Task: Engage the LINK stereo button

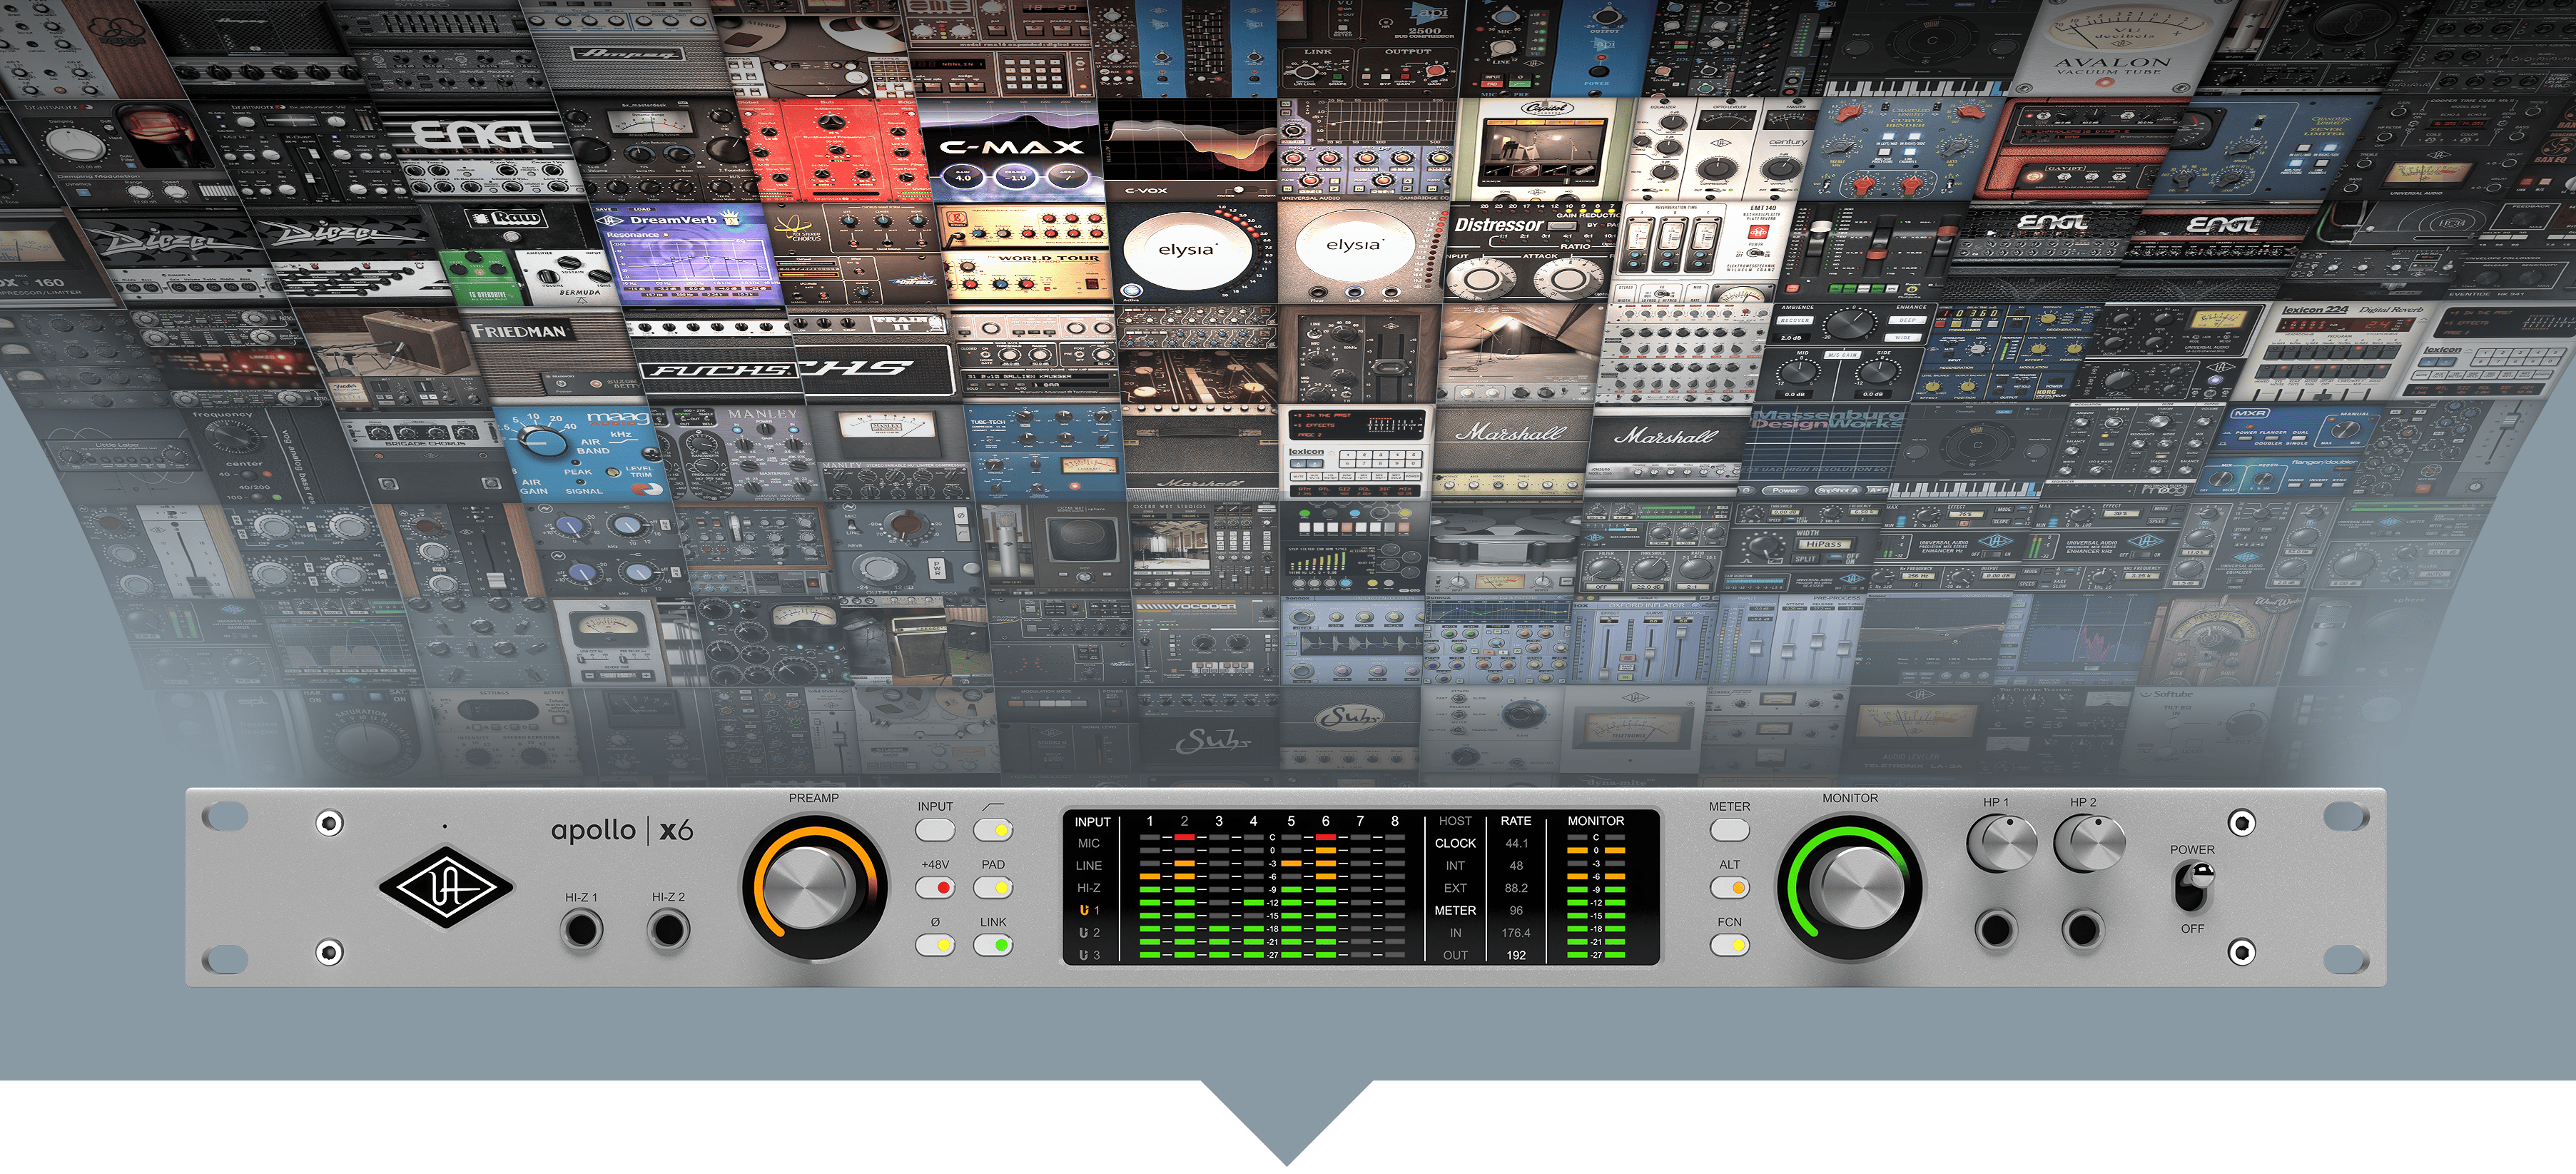Action: pos(993,945)
